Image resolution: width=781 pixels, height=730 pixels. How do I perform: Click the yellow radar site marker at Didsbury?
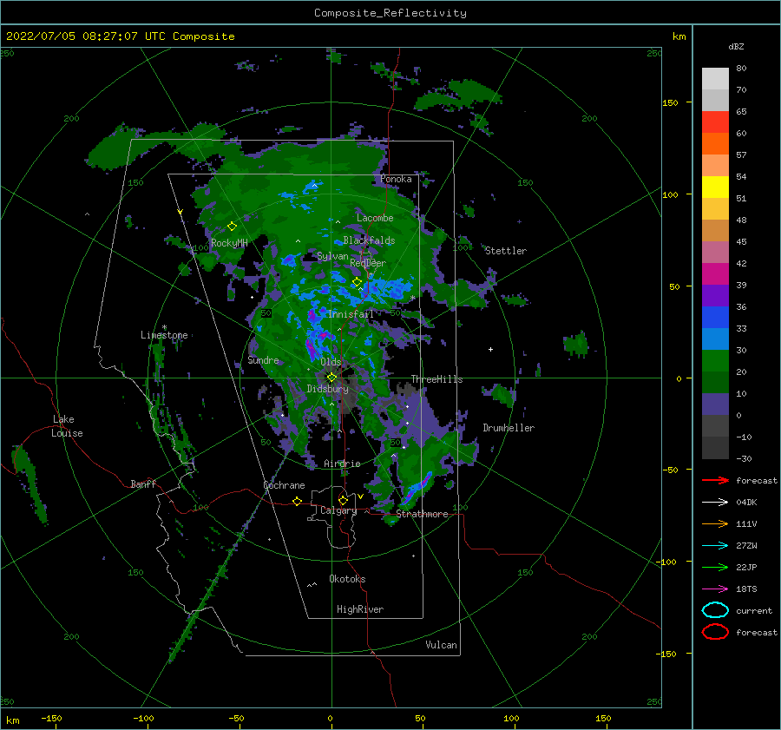tap(331, 378)
